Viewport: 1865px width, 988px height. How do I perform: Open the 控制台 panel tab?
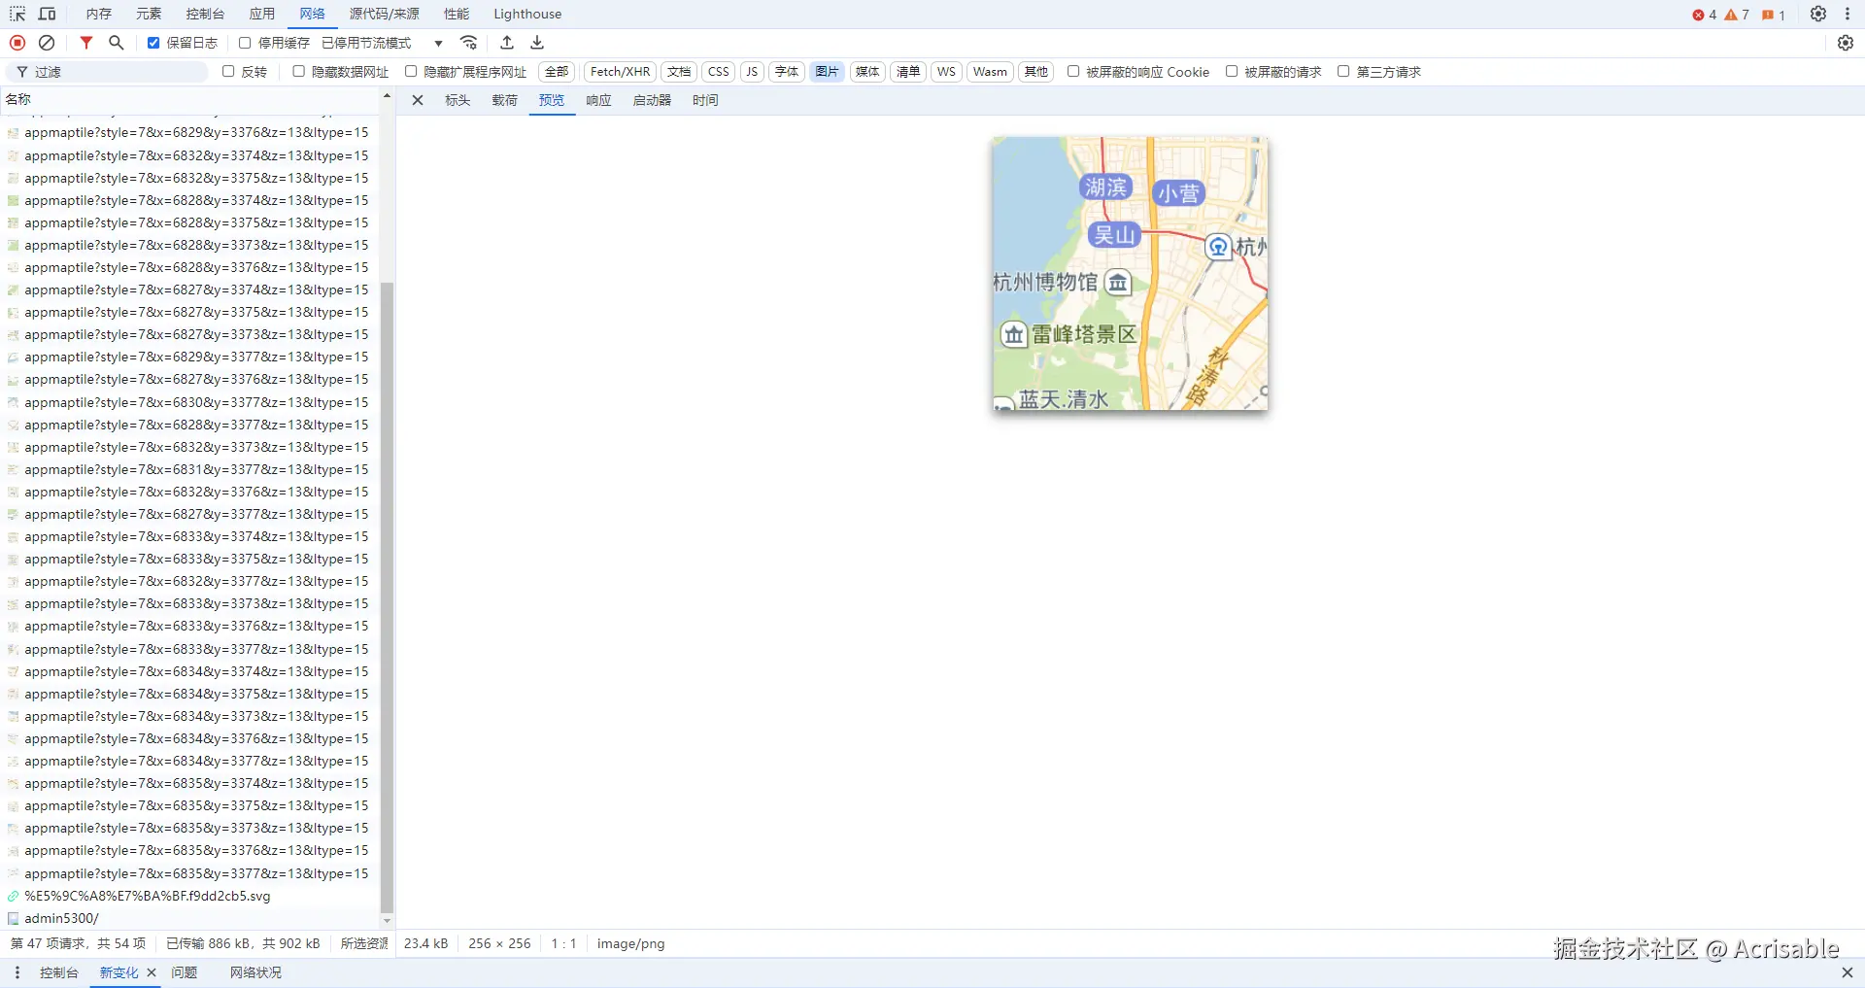pyautogui.click(x=205, y=14)
